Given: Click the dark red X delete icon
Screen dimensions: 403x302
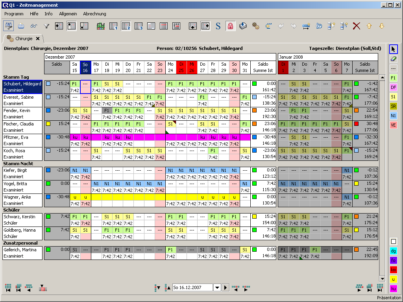Looking at the screenshot, I should click(357, 26).
